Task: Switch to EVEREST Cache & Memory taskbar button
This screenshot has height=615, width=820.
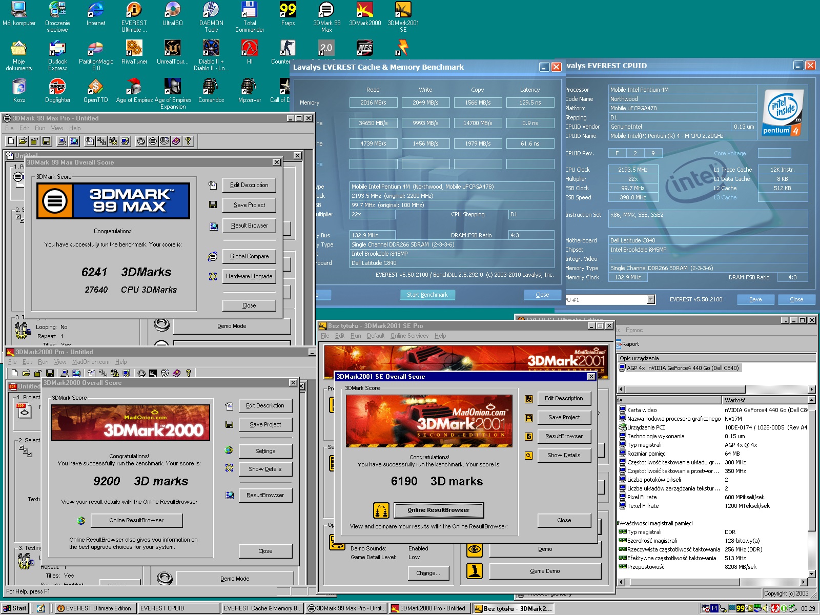Action: [x=262, y=608]
